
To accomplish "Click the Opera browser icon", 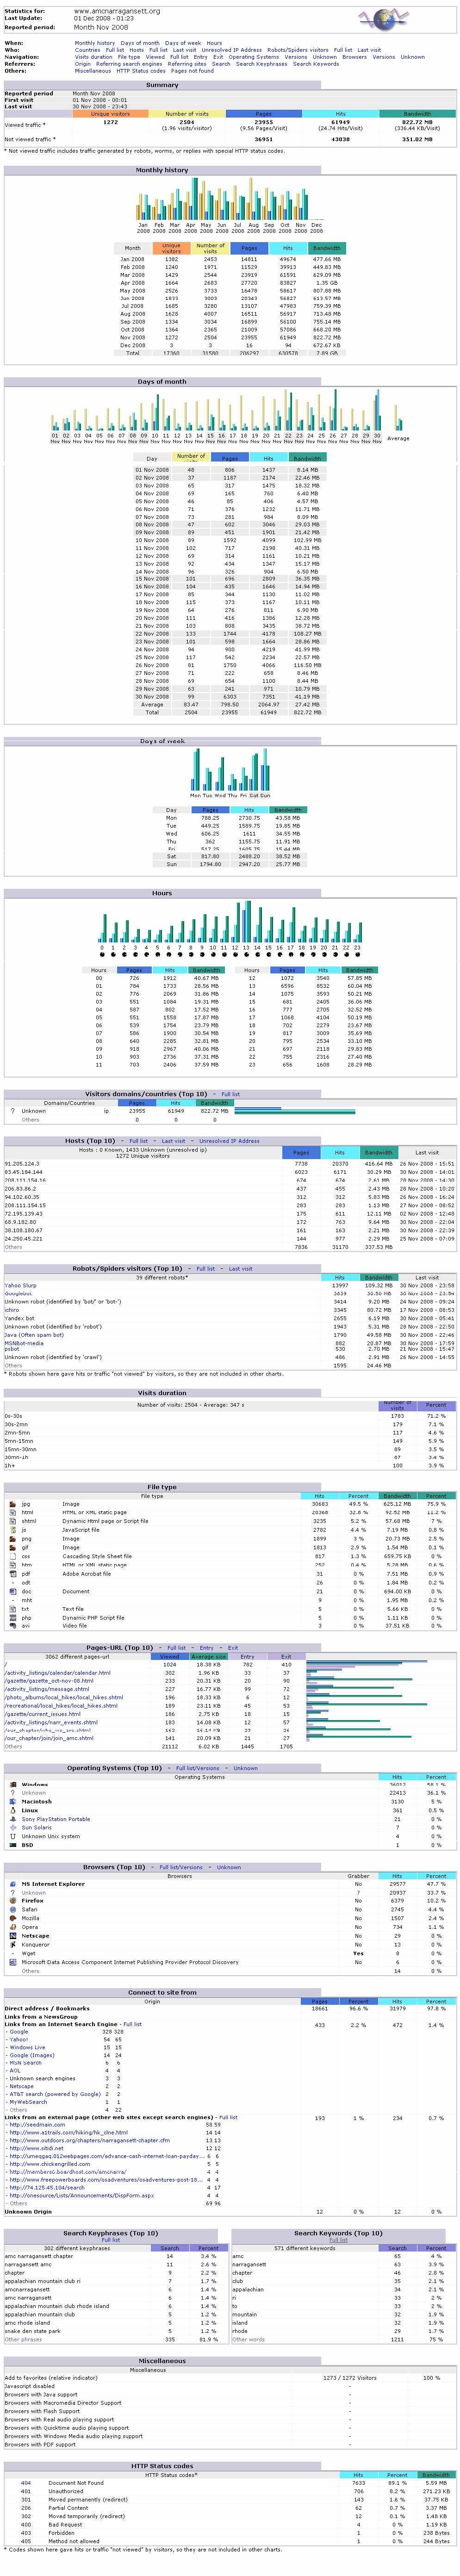I will [12, 1927].
